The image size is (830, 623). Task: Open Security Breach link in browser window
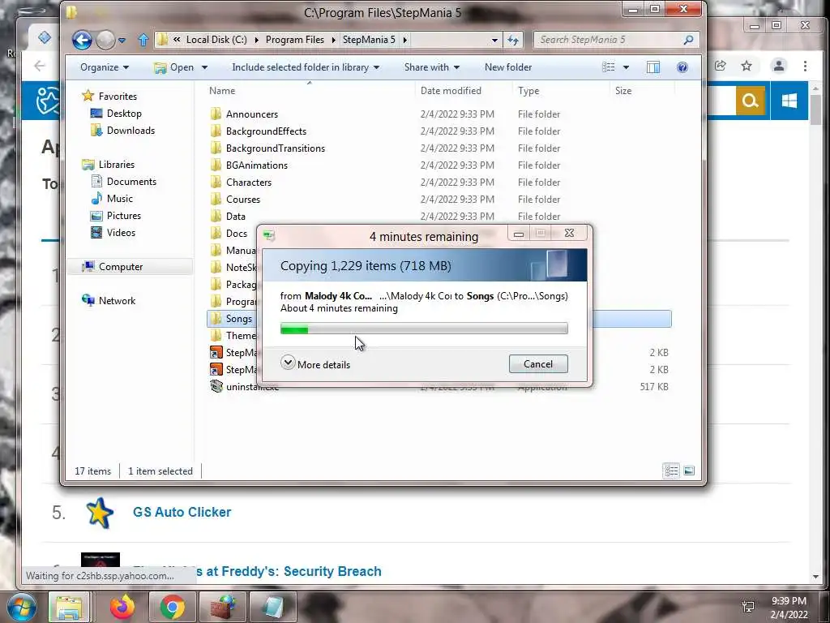tap(289, 572)
